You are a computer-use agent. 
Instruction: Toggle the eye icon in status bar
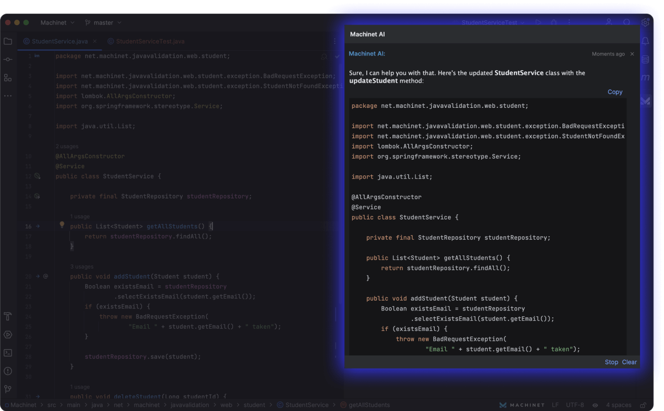pos(595,405)
